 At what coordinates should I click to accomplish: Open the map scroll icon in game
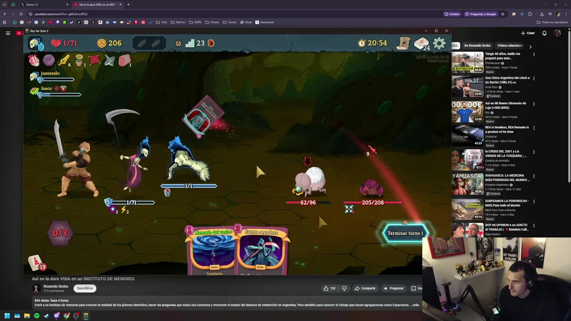(x=404, y=43)
